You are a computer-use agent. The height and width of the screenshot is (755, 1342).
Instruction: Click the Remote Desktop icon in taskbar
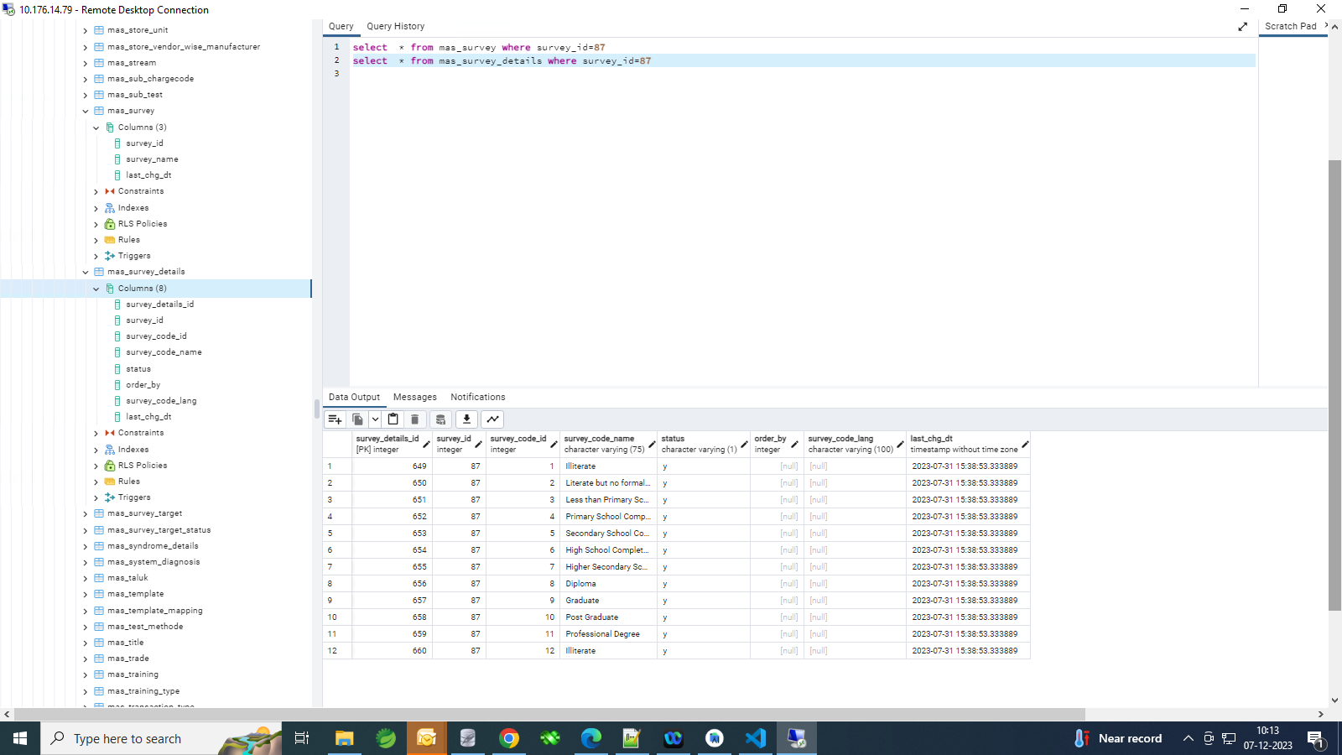tap(797, 738)
